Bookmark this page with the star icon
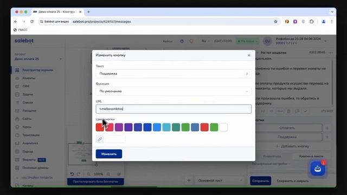Image resolution: width=347 pixels, height=195 pixels. 275,22
